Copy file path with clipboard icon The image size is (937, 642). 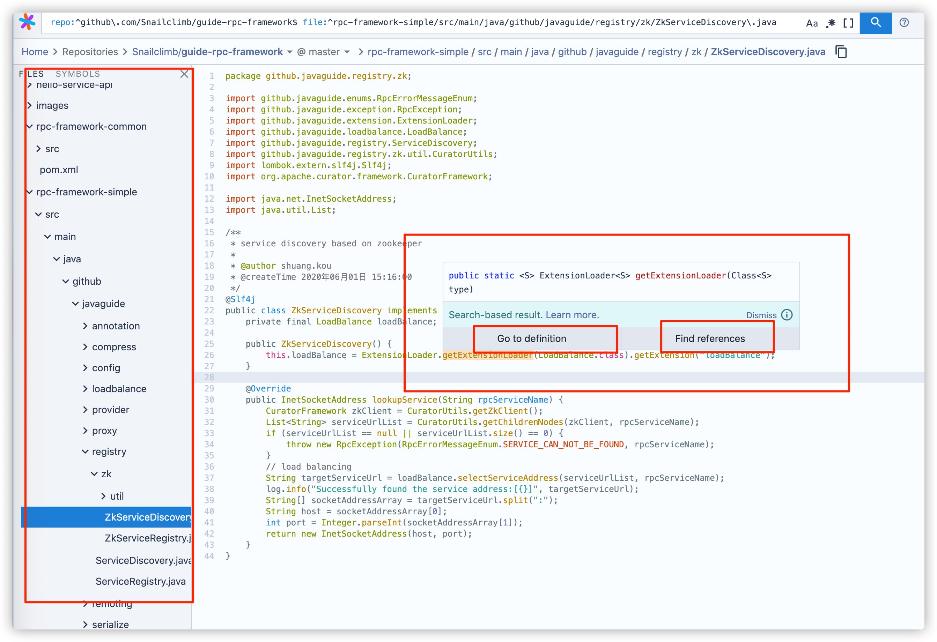pyautogui.click(x=841, y=52)
